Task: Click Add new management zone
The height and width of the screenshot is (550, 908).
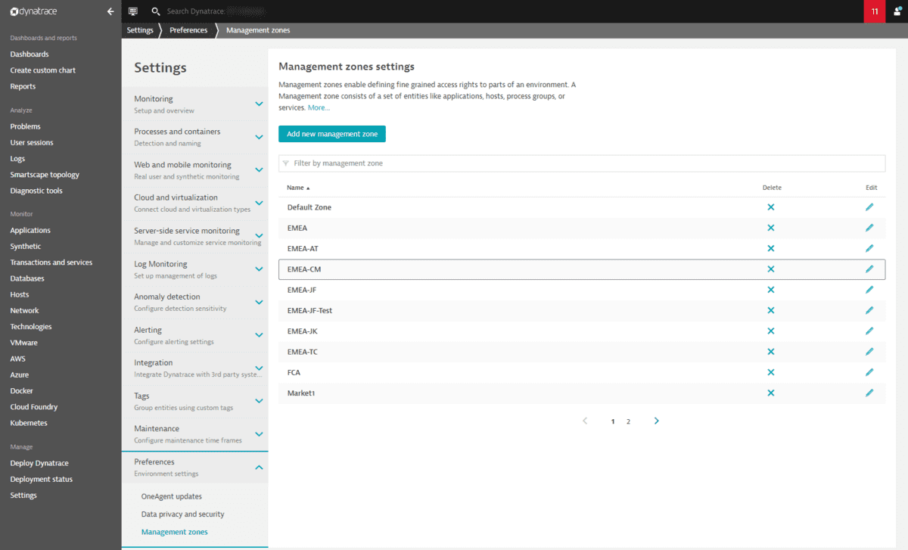Action: (331, 133)
